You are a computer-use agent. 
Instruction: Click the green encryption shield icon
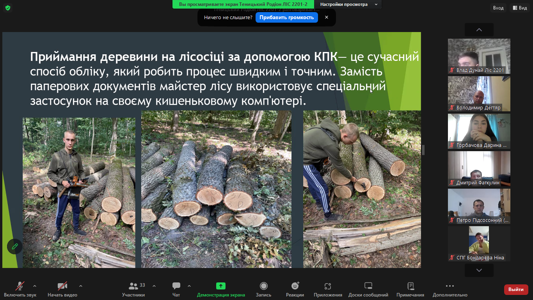8,8
